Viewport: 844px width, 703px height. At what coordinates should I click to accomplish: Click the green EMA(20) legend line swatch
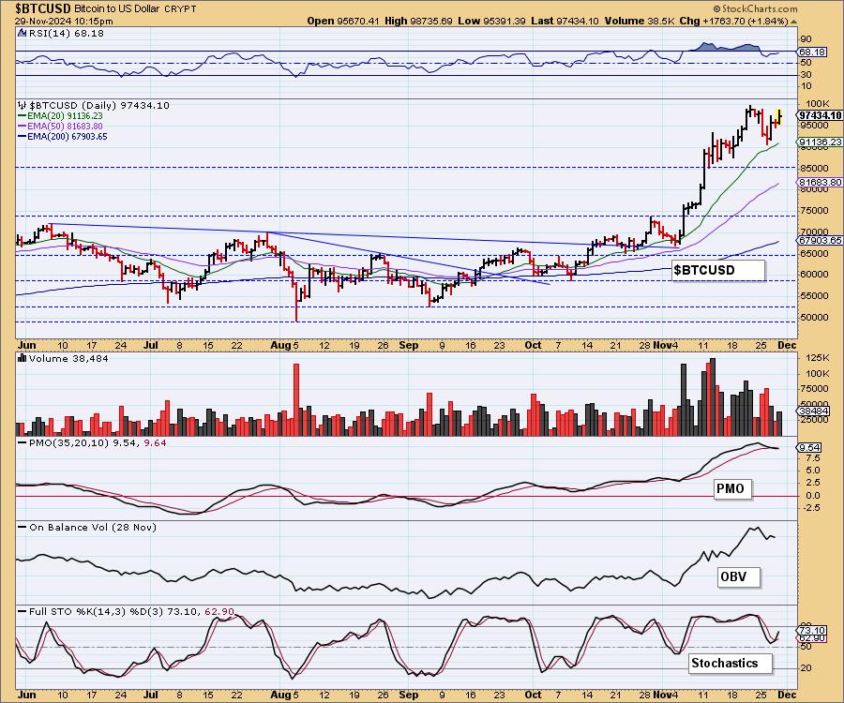click(23, 115)
